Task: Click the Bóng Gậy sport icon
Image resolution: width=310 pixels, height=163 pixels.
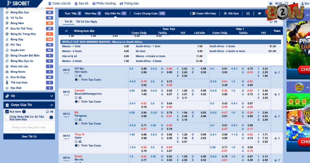Action: coord(7,39)
